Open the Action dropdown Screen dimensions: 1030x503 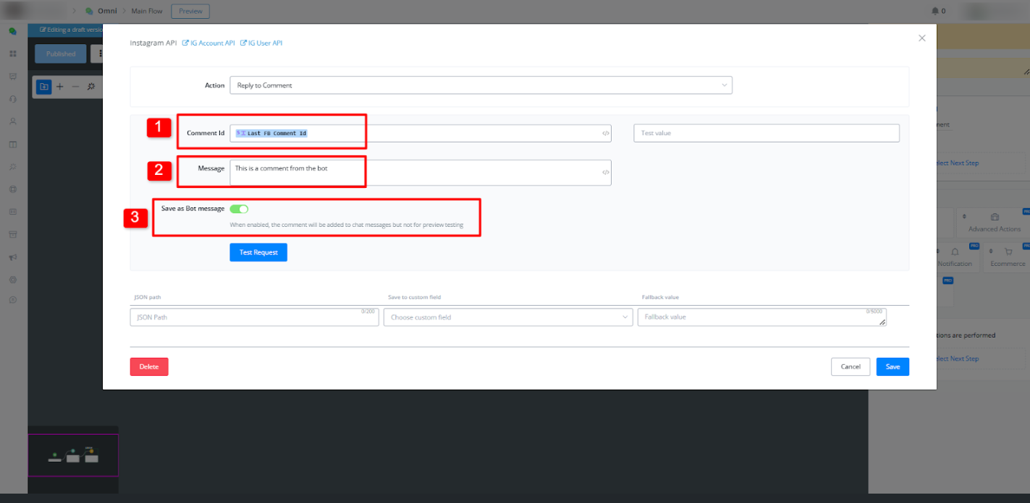481,85
